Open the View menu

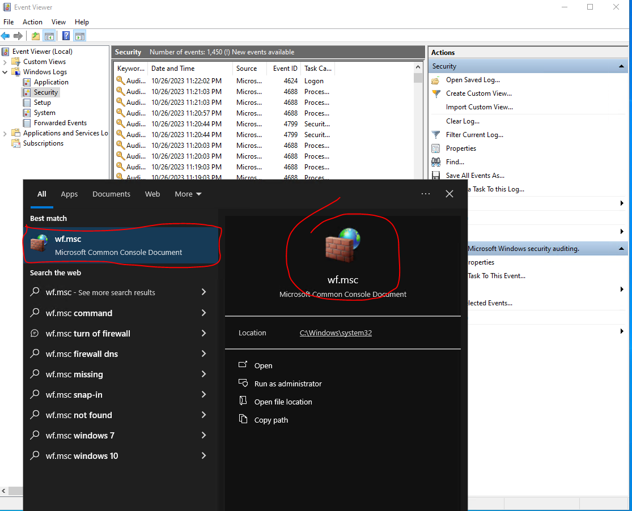pos(58,22)
